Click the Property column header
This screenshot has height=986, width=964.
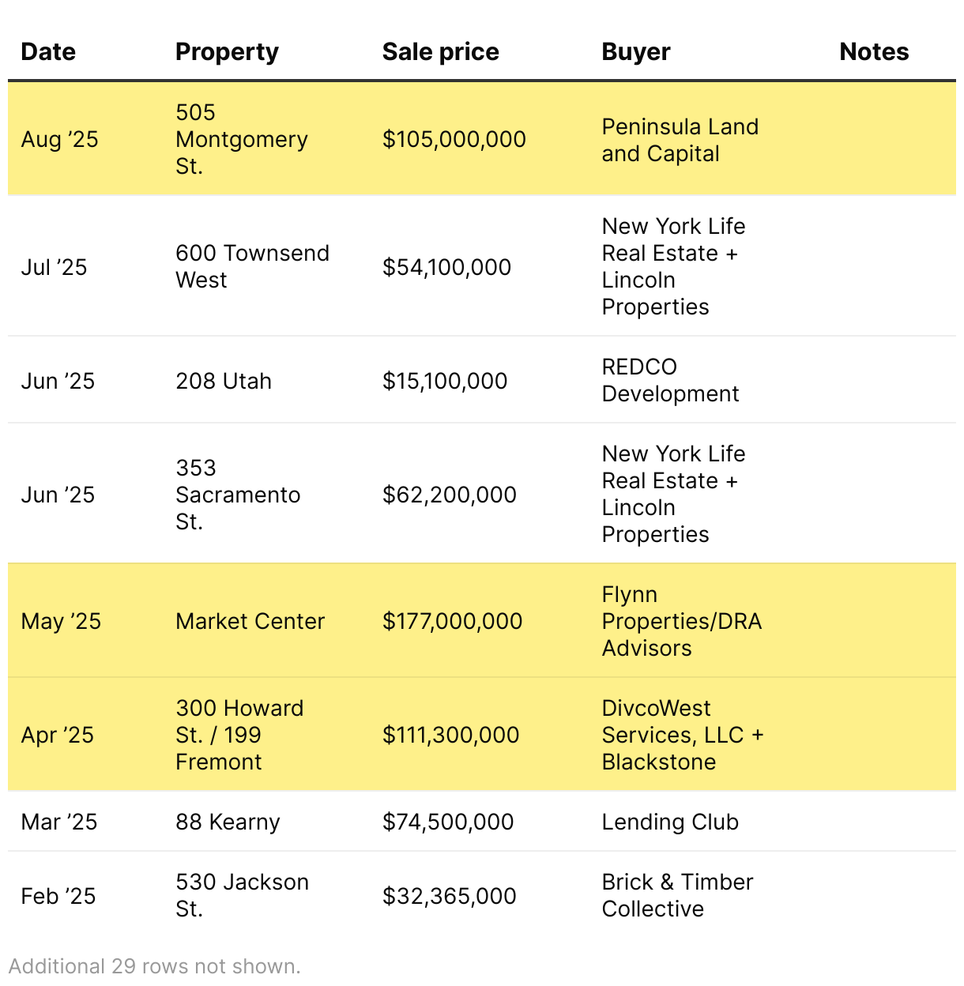tap(227, 52)
